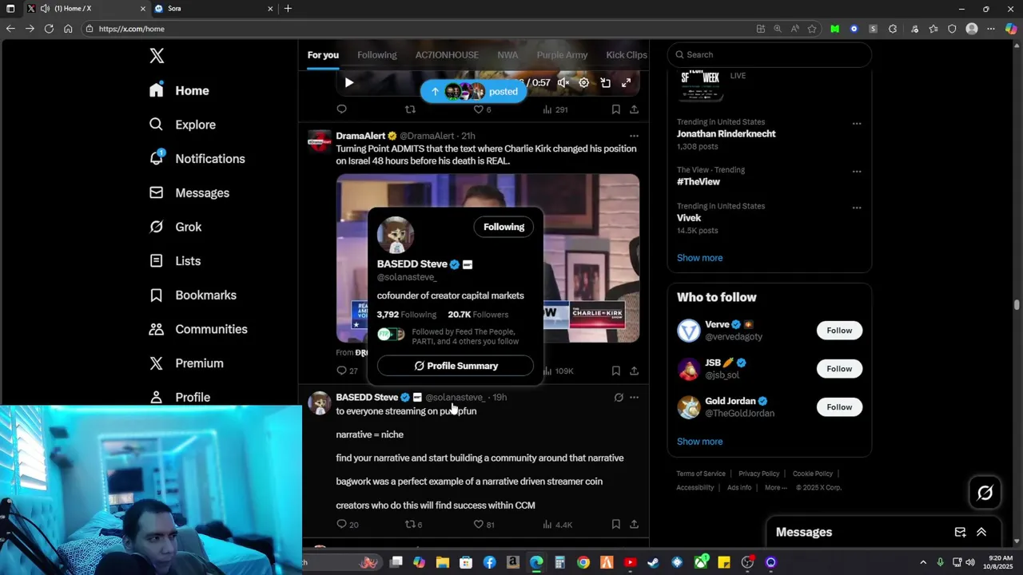The image size is (1023, 575).
Task: Enter video fullscreen mode
Action: pos(627,82)
